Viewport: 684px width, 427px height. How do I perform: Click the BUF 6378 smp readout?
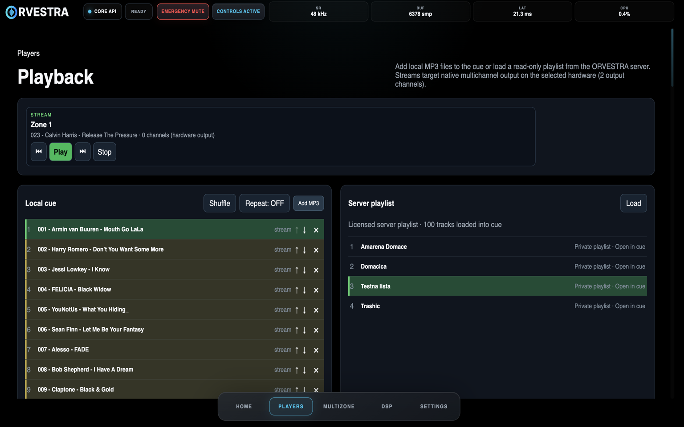click(x=420, y=12)
